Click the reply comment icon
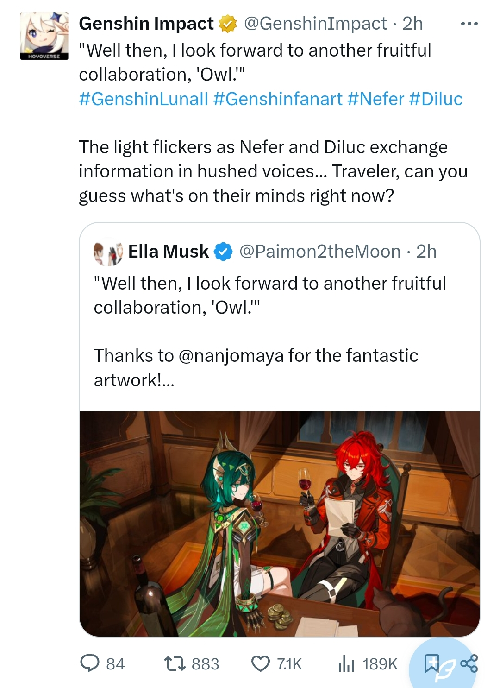The height and width of the screenshot is (688, 500). 90,663
